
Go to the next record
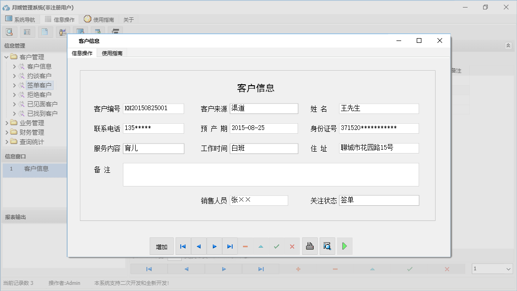(214, 246)
